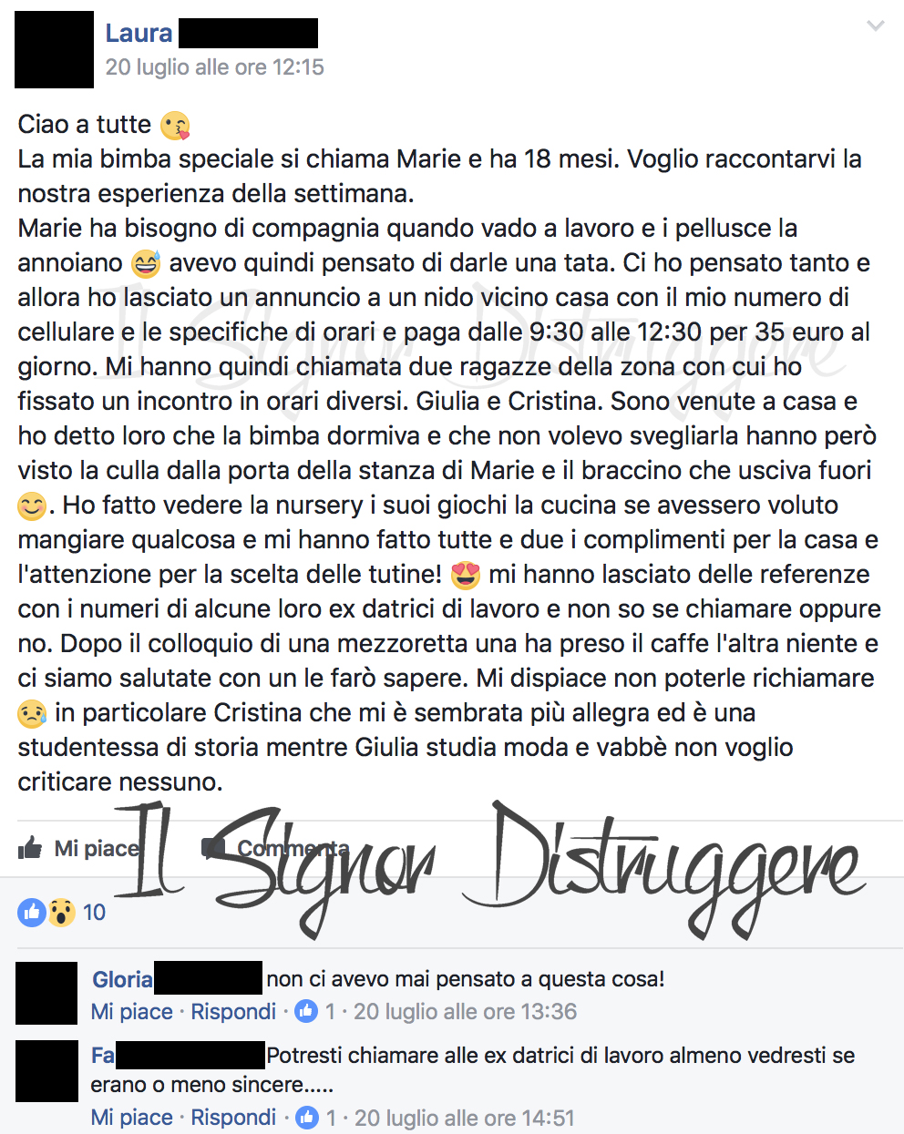
Task: Open second comment timestamp 14:51
Action: pyautogui.click(x=465, y=1118)
